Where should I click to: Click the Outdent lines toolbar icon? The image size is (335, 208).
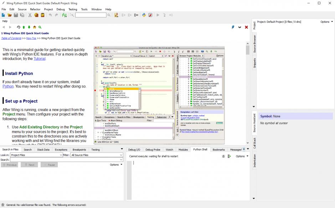[129, 15]
